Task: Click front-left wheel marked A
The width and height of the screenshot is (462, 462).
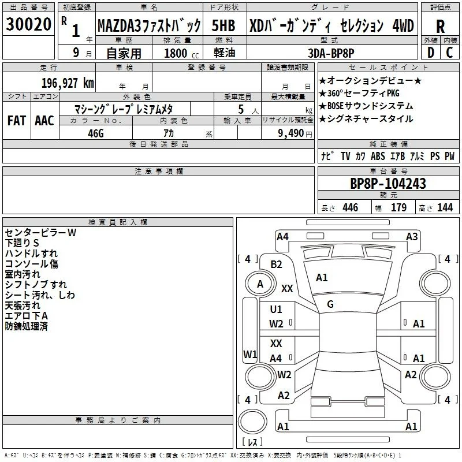Action: [x=260, y=284]
